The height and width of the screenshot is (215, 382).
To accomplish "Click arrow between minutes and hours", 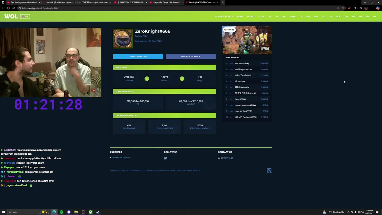I will [x=147, y=79].
